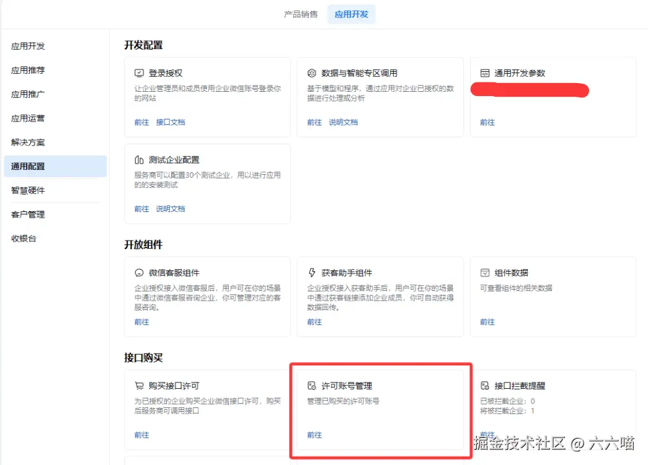The image size is (648, 465).
Task: Open 应用运营 in the sidebar
Action: pos(28,118)
